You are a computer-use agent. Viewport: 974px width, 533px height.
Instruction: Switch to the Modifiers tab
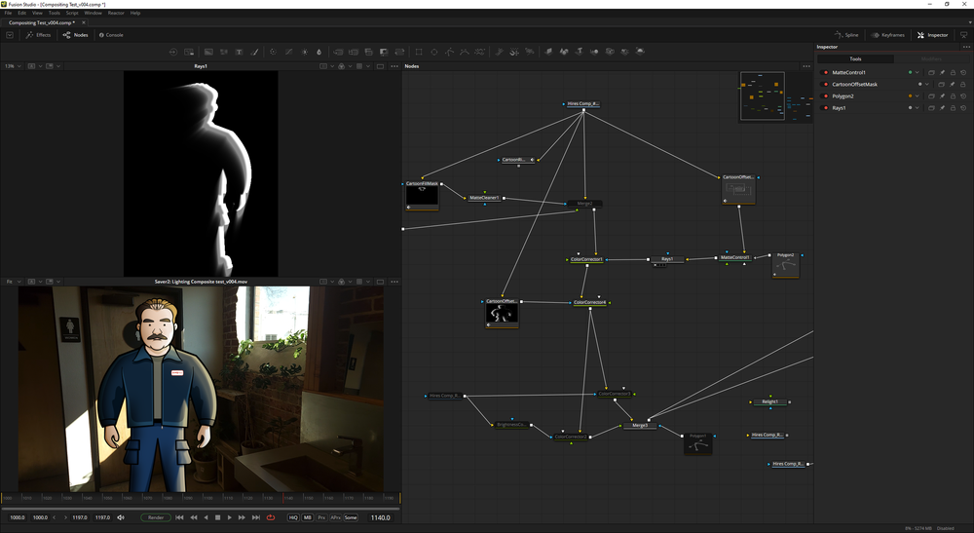[x=931, y=59]
